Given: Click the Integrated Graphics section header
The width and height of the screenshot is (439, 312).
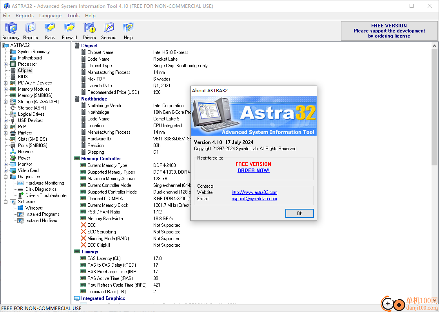Looking at the screenshot, I should pyautogui.click(x=103, y=298).
